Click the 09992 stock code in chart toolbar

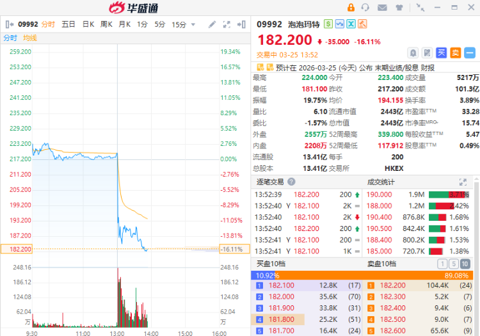coord(28,24)
